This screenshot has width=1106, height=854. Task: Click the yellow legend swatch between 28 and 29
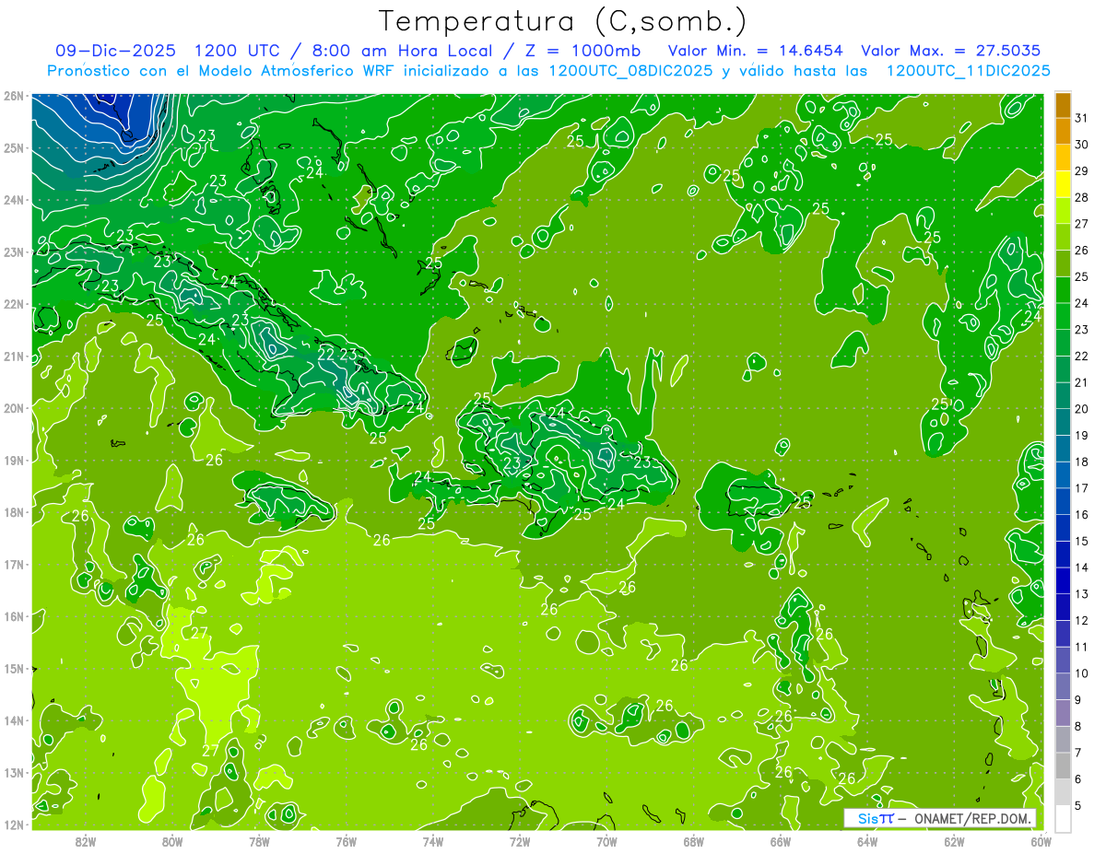pyautogui.click(x=1064, y=184)
